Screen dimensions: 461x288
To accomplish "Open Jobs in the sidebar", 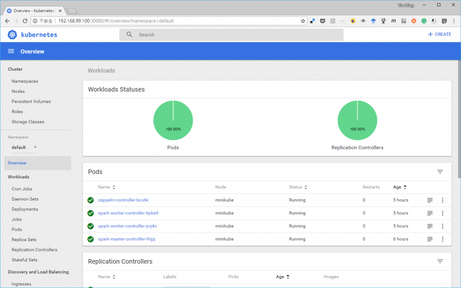I will click(17, 219).
